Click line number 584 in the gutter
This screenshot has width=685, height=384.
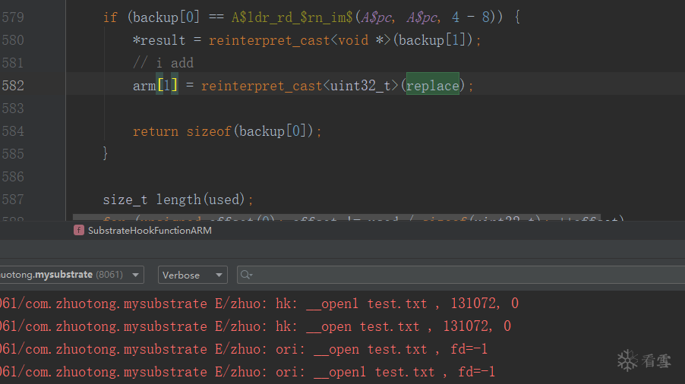tap(13, 131)
